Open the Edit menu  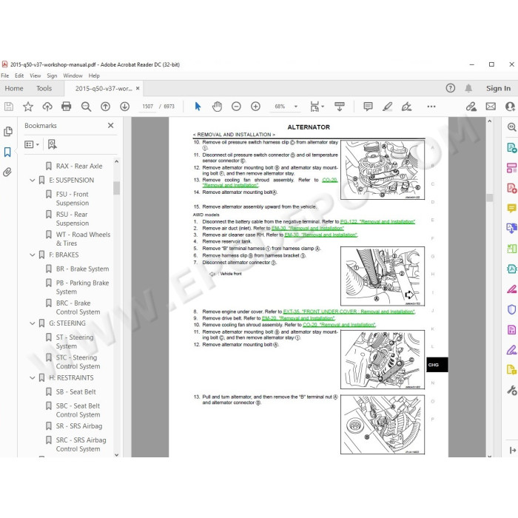click(x=19, y=75)
